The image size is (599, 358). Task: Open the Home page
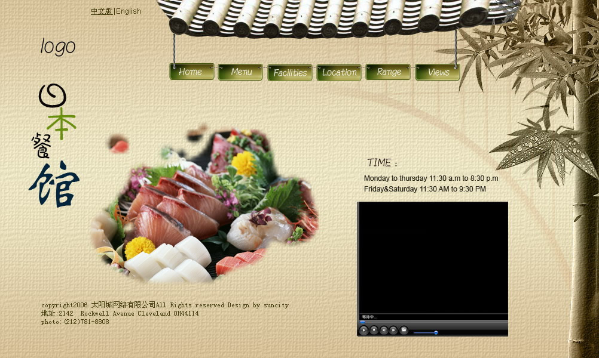tap(192, 72)
